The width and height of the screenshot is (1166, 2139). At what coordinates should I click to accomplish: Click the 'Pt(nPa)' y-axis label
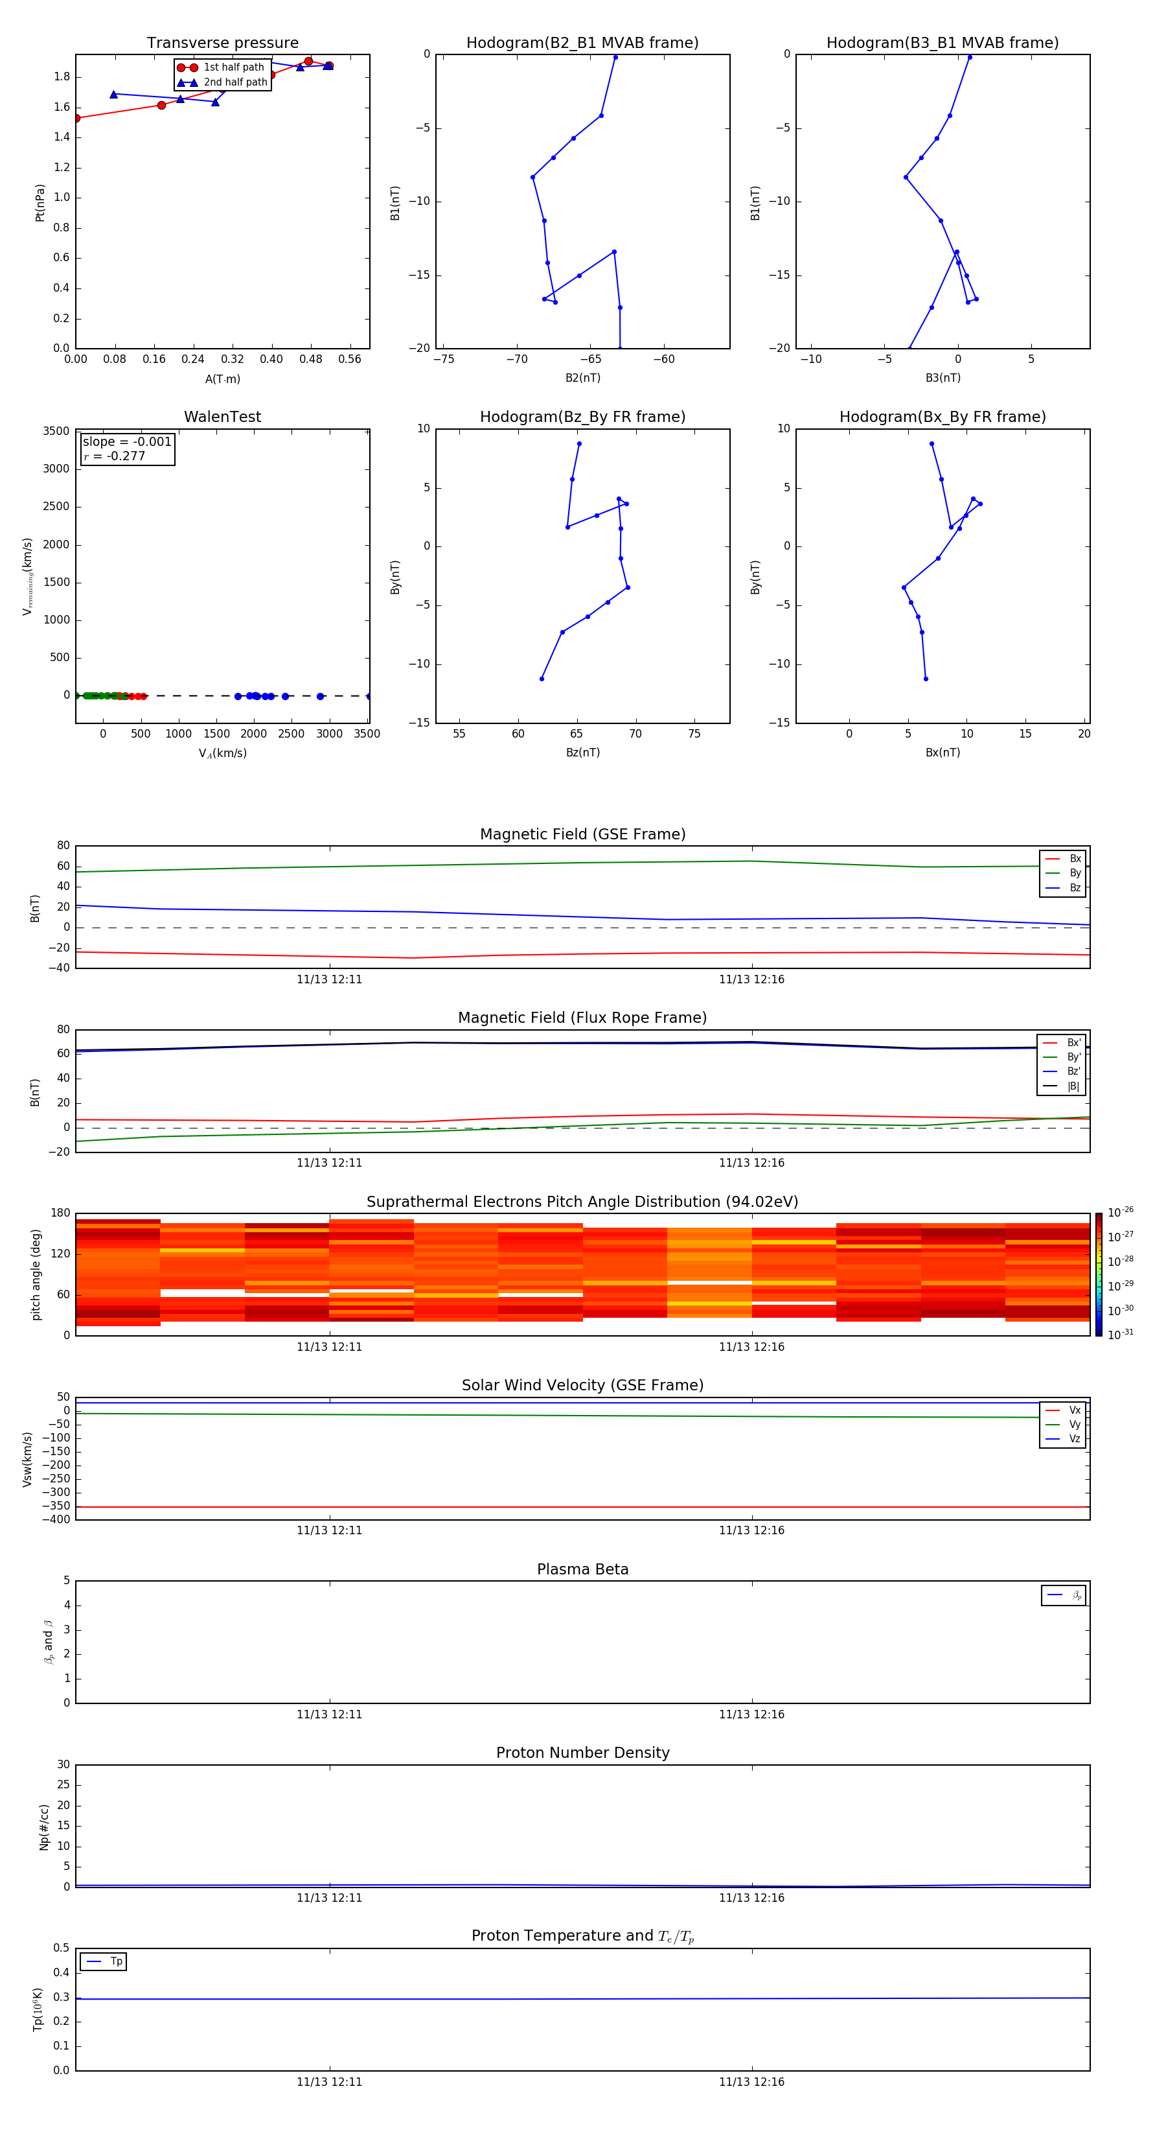(40, 203)
